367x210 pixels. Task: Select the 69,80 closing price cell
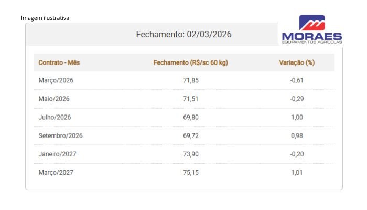point(191,117)
